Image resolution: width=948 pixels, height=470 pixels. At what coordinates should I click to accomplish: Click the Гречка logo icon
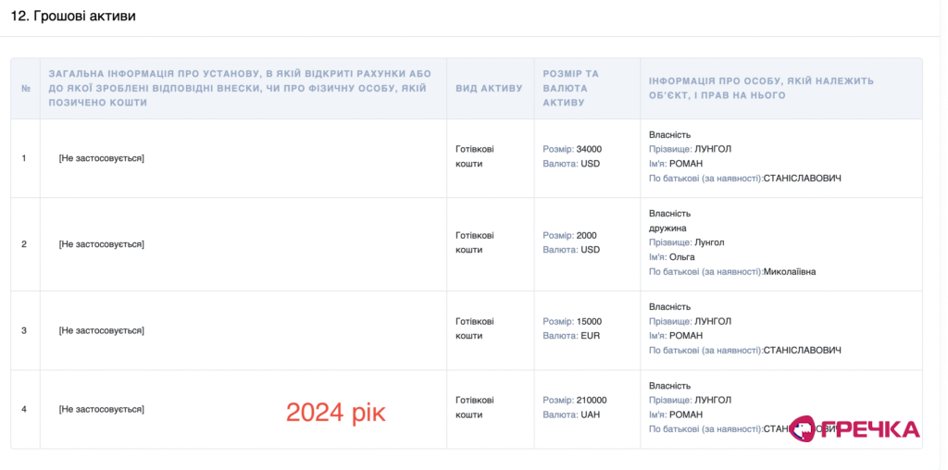(x=804, y=428)
